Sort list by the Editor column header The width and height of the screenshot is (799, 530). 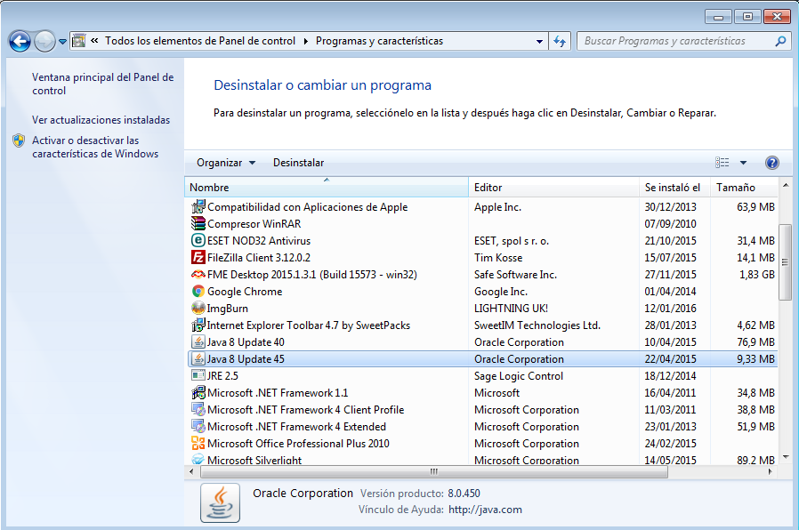click(488, 188)
